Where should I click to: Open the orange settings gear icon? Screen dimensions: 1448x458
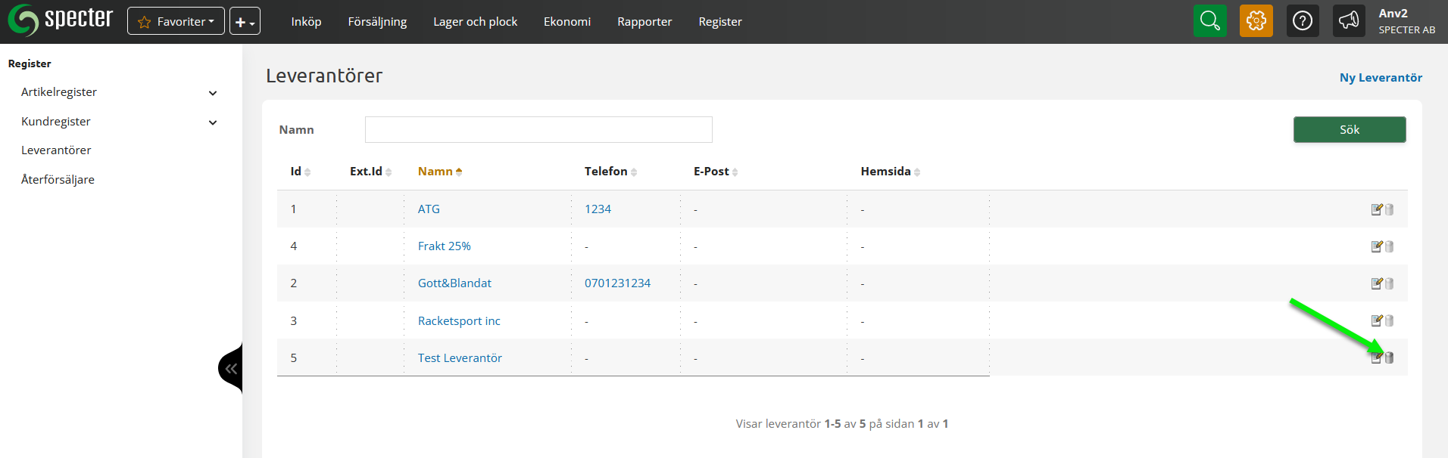[x=1256, y=21]
